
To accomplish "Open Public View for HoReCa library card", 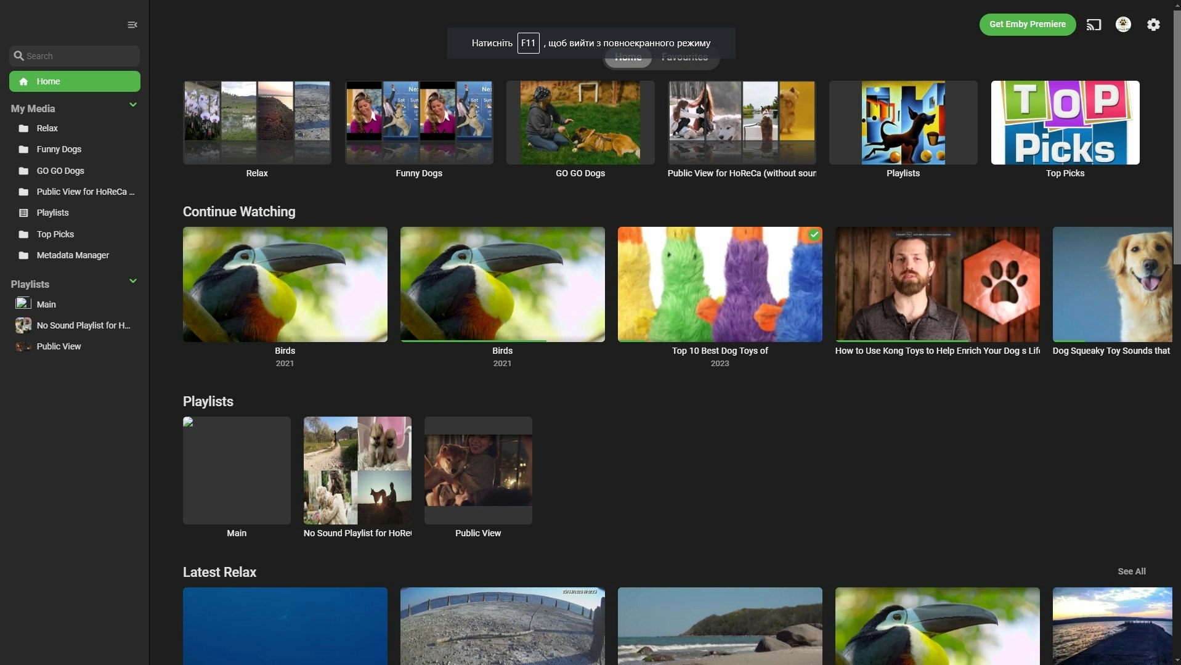I will [x=742, y=123].
